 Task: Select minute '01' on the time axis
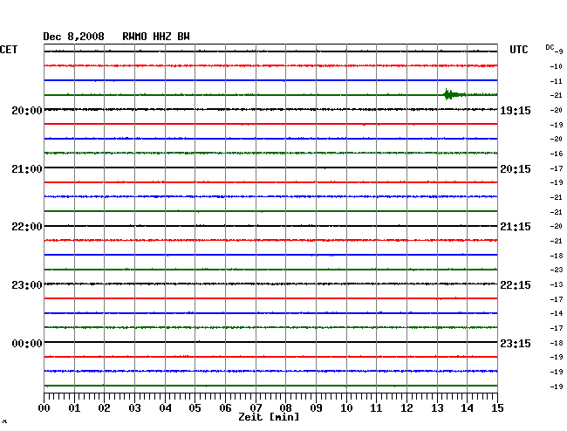pos(74,408)
